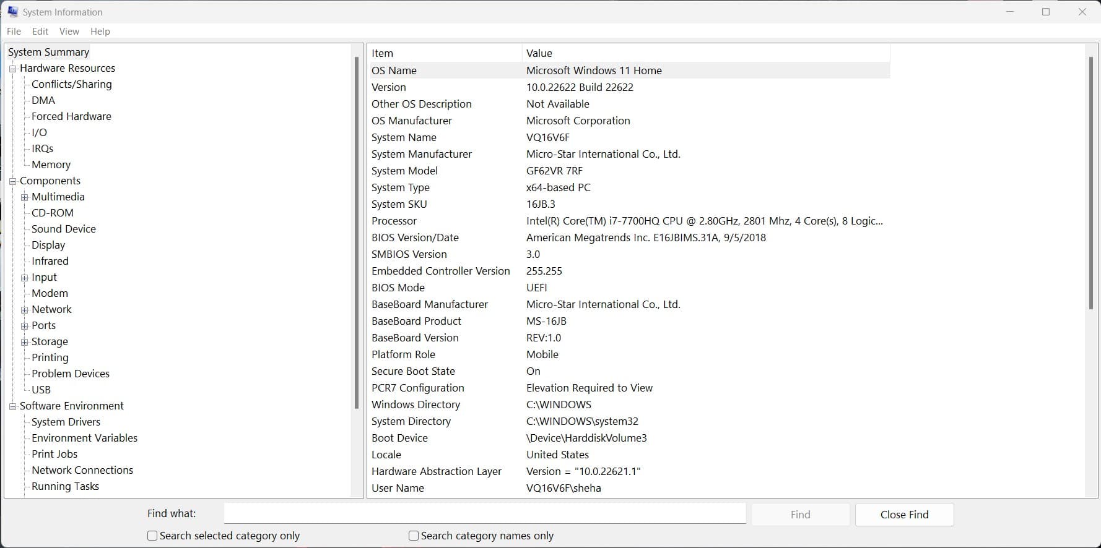Open the Help menu
The height and width of the screenshot is (548, 1101).
click(100, 32)
